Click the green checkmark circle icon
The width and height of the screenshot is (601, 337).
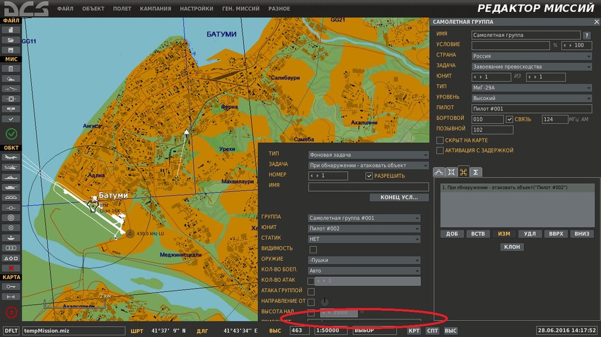click(x=11, y=133)
